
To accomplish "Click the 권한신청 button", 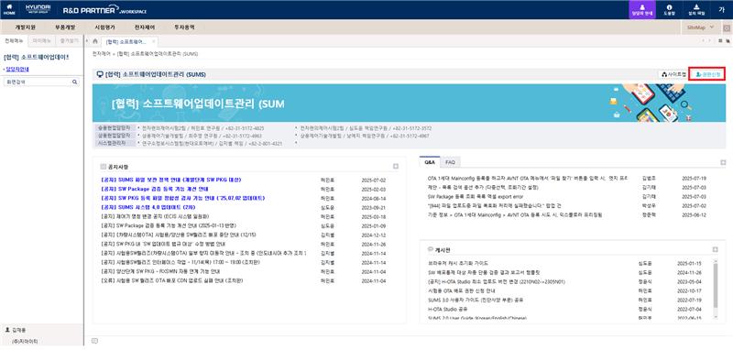I will [708, 74].
